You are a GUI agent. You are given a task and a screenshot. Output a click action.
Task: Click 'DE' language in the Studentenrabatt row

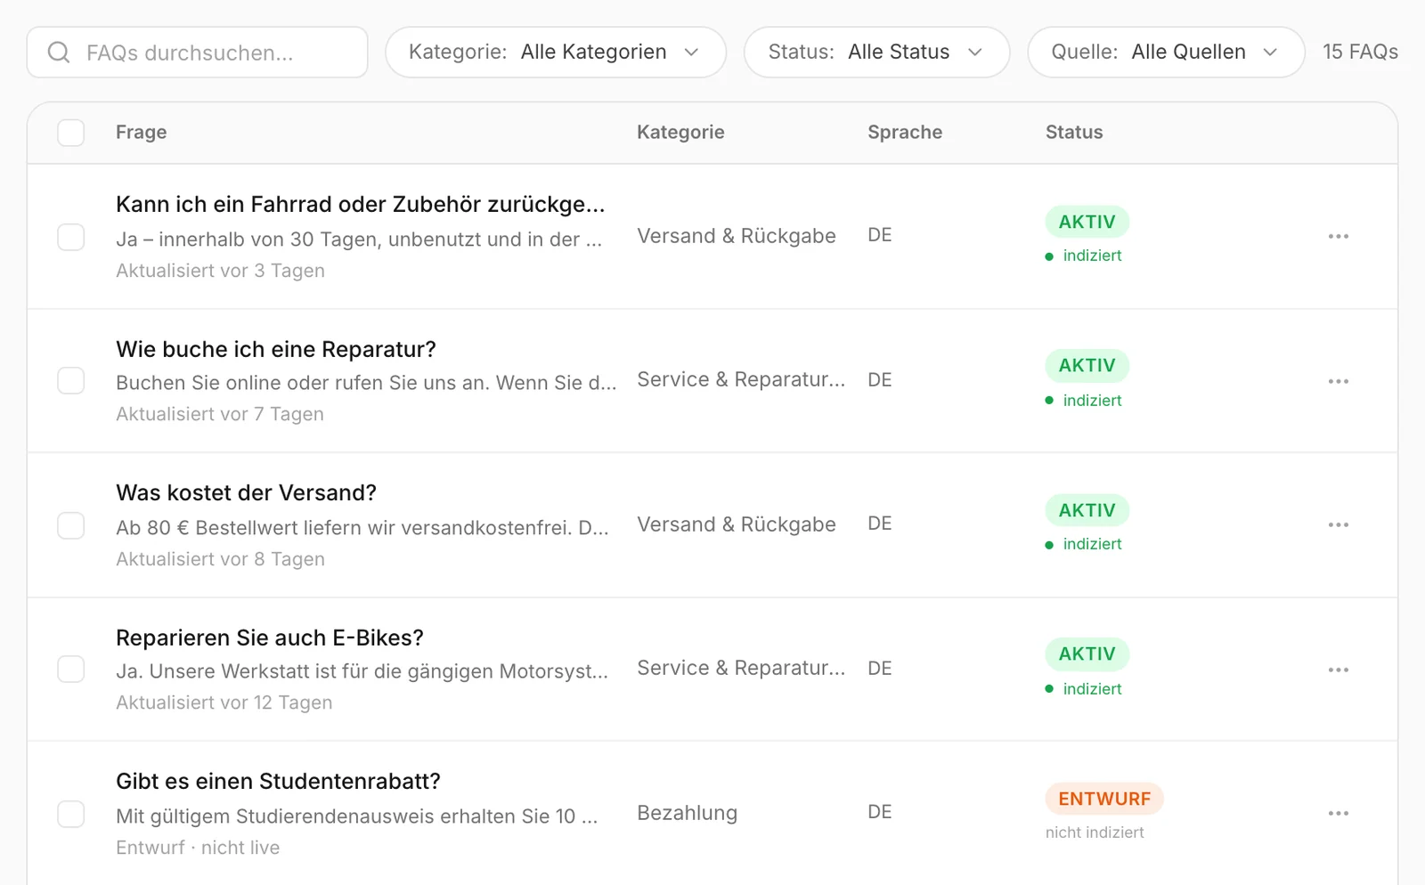[880, 812]
